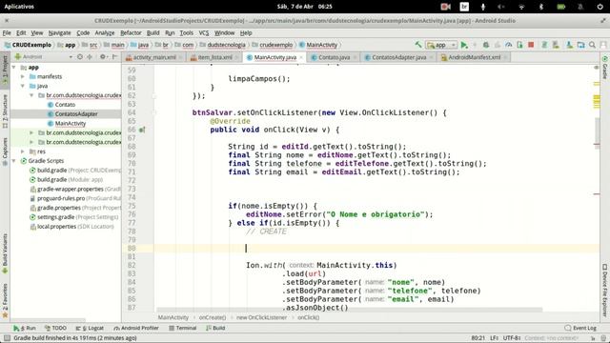Close the MainActivity.java tab
The width and height of the screenshot is (610, 343).
(301, 57)
